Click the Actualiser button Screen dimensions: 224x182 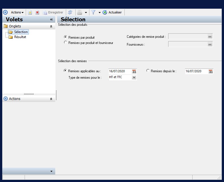[x=112, y=12]
